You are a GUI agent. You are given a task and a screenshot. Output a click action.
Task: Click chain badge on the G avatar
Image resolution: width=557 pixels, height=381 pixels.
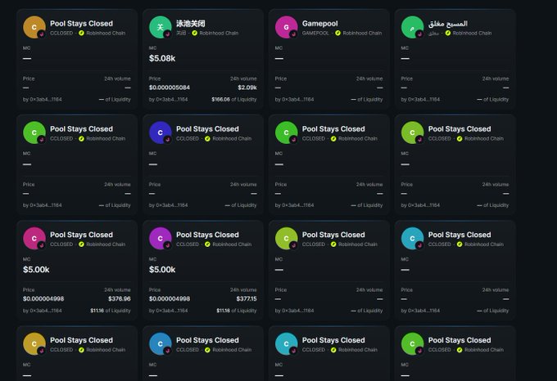click(293, 34)
